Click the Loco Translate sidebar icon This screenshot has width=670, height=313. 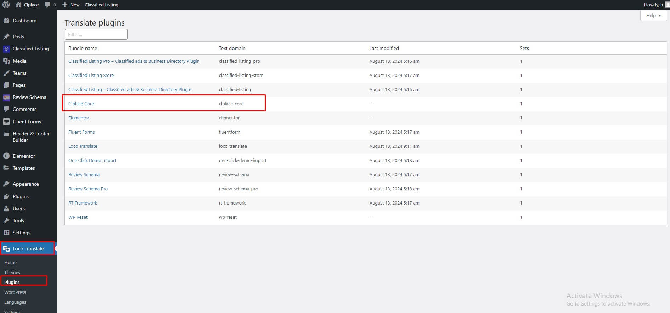(6, 248)
